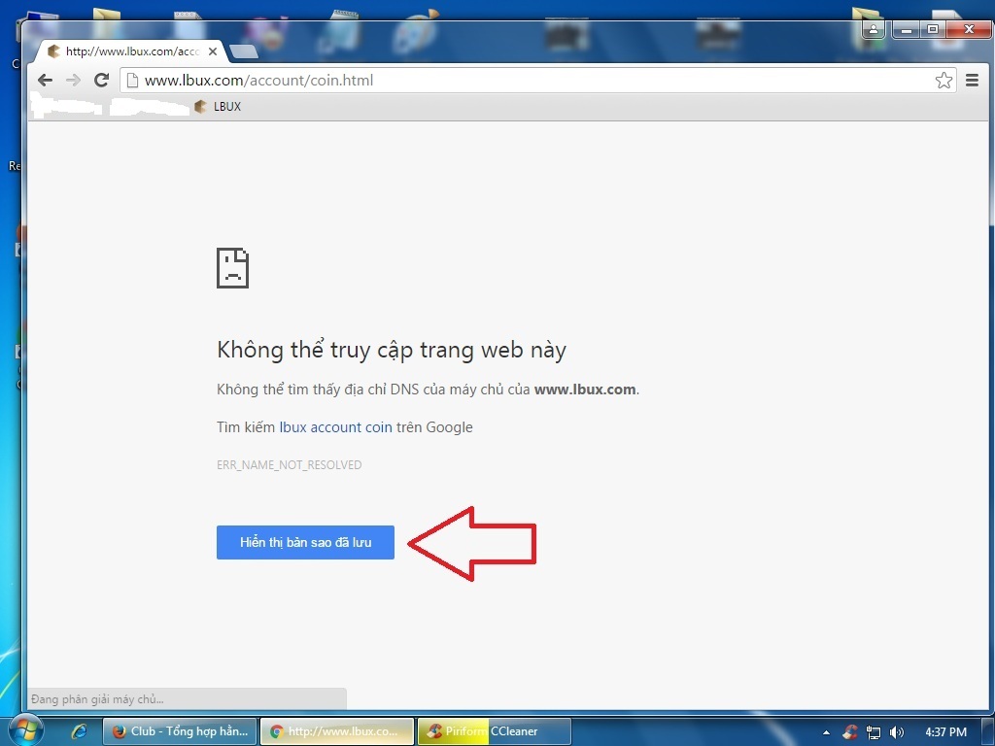The height and width of the screenshot is (746, 995).
Task: Reload the lbux.com page
Action: tap(101, 80)
